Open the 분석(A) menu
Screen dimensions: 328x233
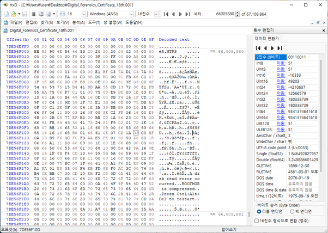click(78, 22)
